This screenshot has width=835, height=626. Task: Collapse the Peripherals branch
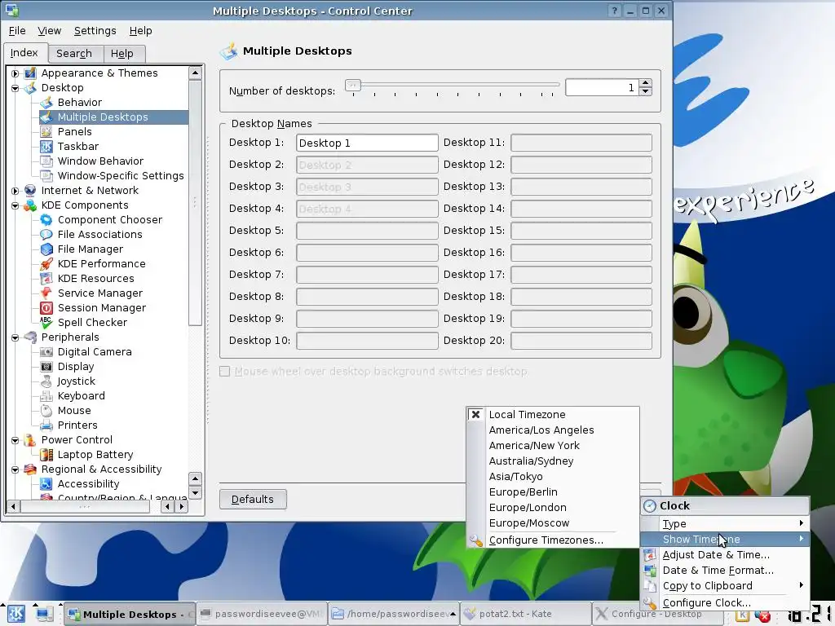(15, 337)
